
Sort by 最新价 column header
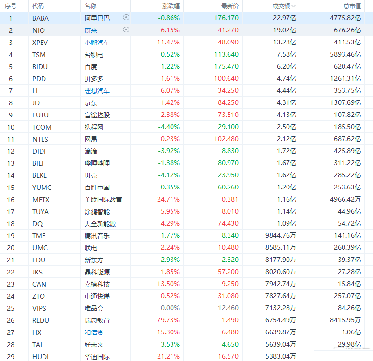click(230, 6)
